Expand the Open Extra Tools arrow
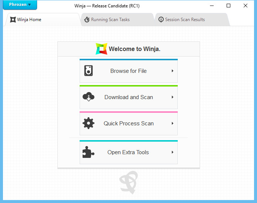257x203 pixels. point(173,152)
